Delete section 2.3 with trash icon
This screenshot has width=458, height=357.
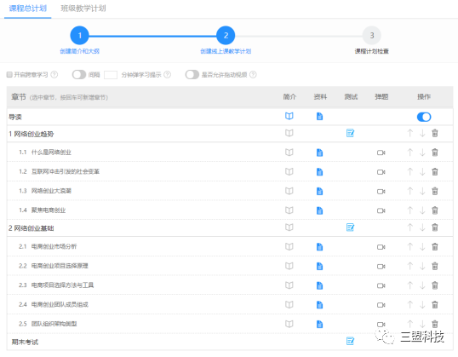point(435,285)
